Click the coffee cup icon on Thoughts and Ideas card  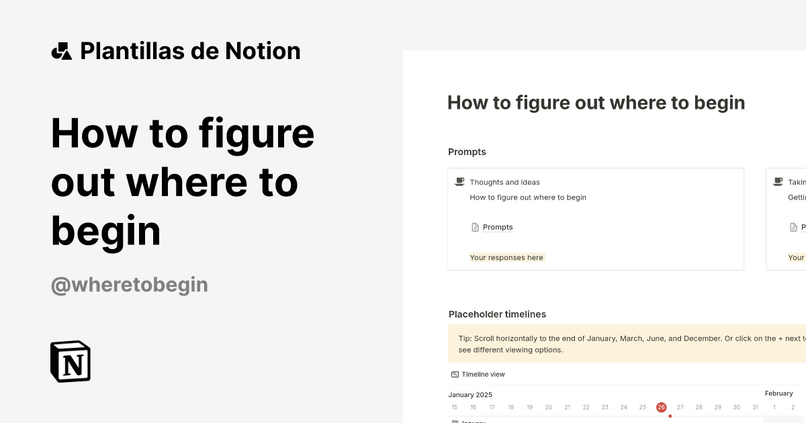click(459, 181)
